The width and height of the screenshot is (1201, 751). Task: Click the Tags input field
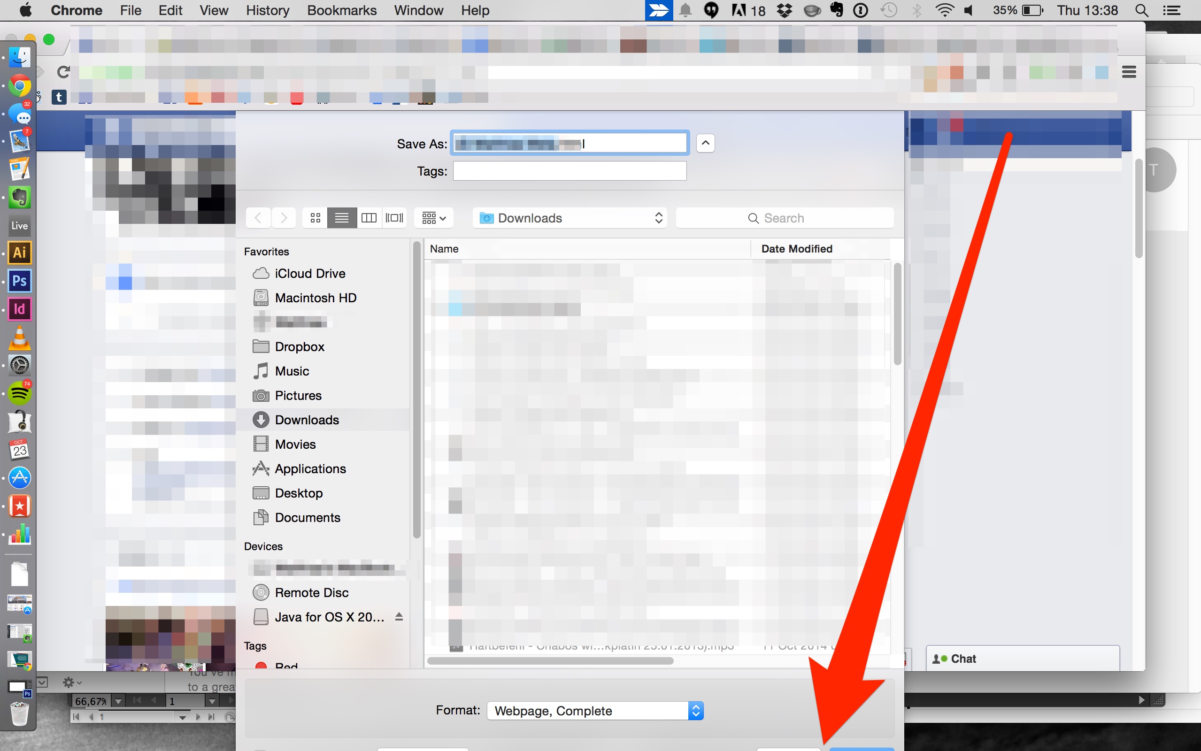click(x=569, y=171)
